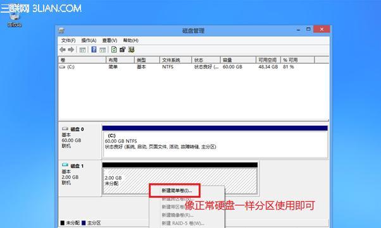Screen dimensions: 381x228
Task: Sort by the 容量 column header
Action: (x=237, y=60)
